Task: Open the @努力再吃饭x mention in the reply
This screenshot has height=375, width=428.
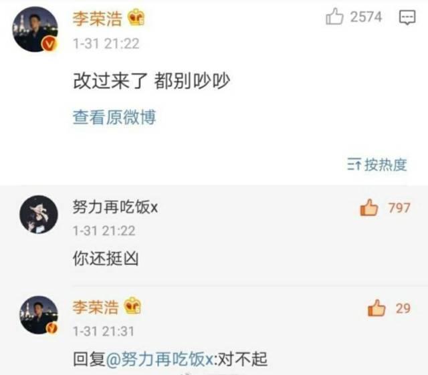Action: click(160, 359)
